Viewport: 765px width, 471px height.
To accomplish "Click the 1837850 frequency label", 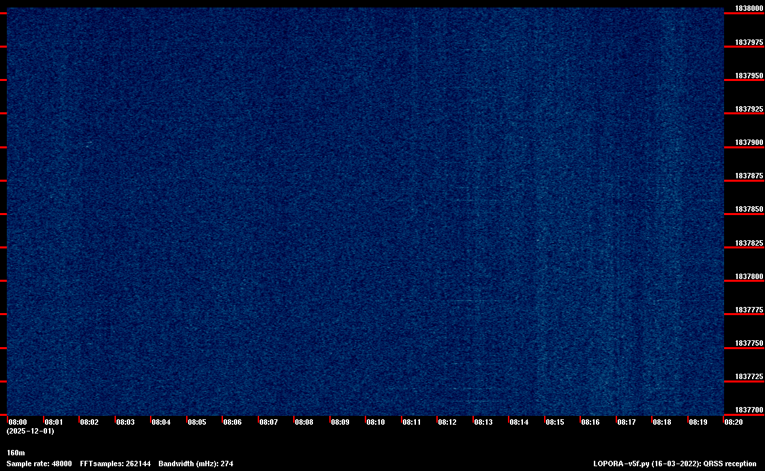I will pyautogui.click(x=749, y=209).
